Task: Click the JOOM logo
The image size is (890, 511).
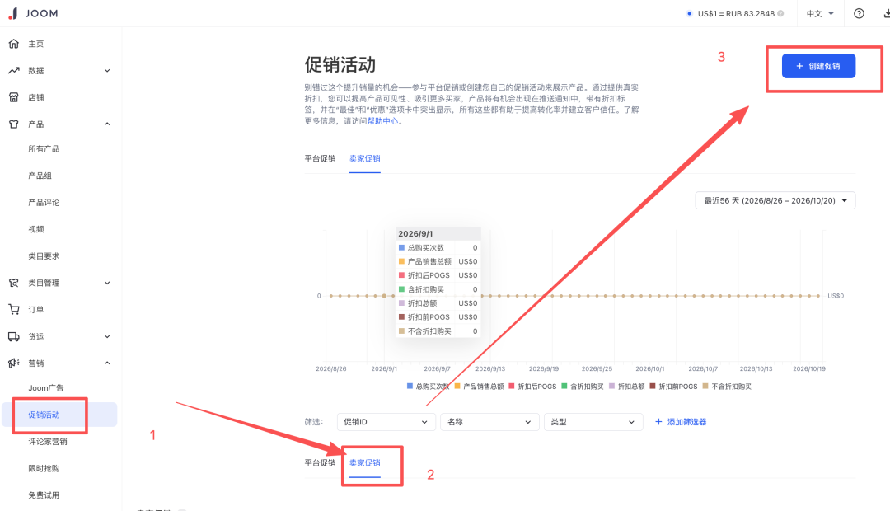Action: pos(33,13)
